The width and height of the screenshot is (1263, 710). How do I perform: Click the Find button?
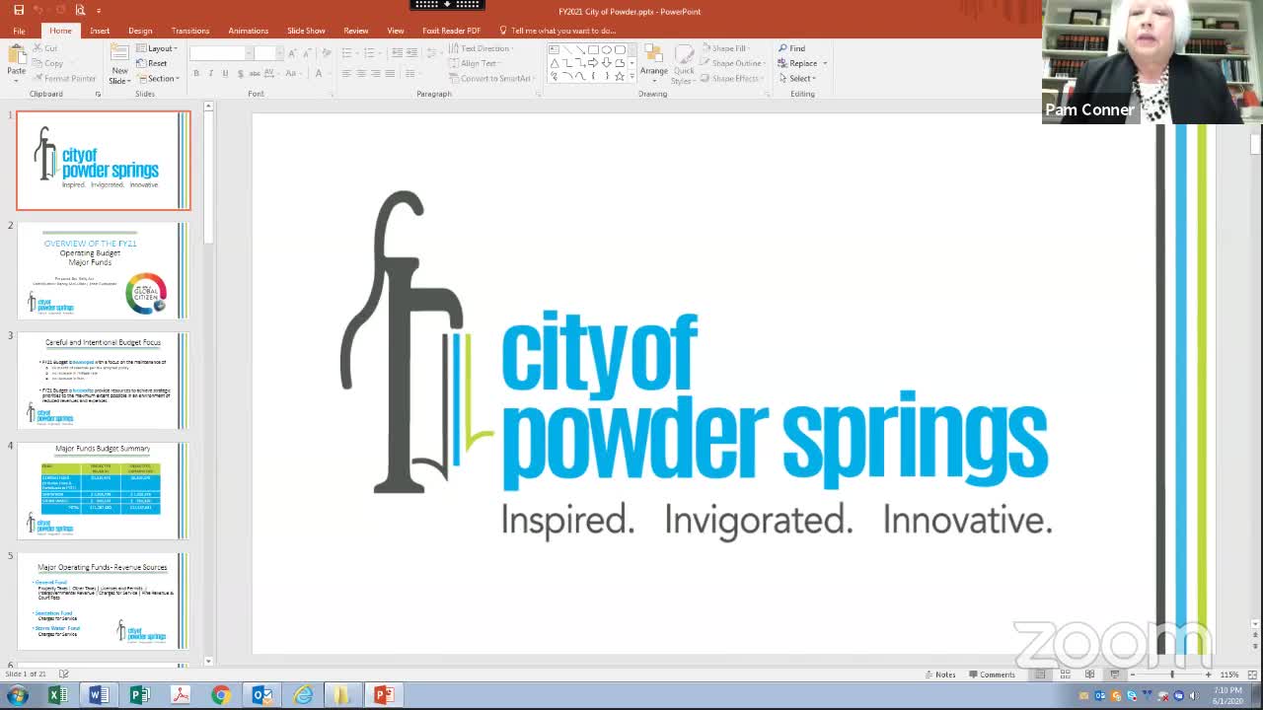pos(792,48)
